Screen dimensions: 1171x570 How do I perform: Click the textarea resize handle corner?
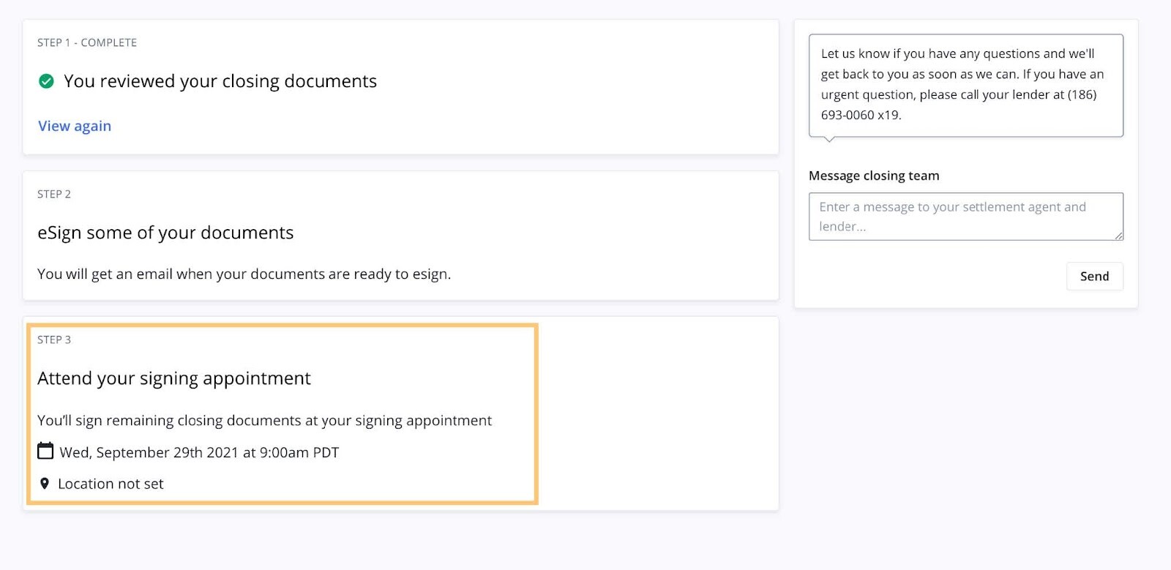click(x=1118, y=236)
